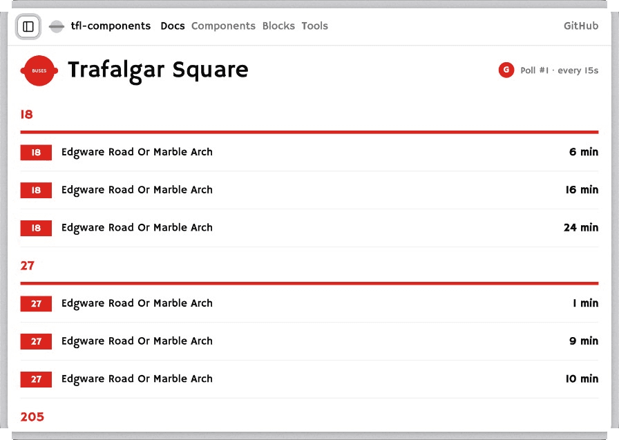The image size is (619, 440).
Task: Click route 27 badge in 9 min row
Action: click(x=36, y=341)
